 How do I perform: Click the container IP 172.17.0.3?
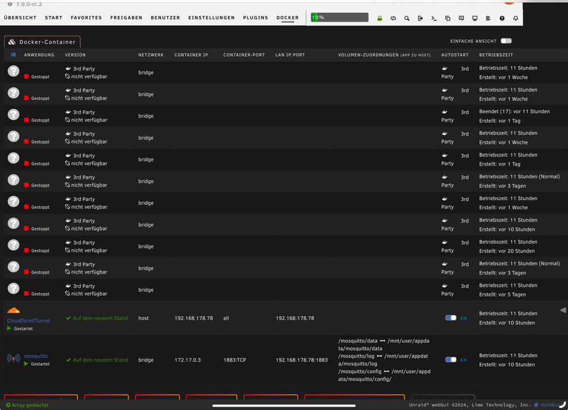(x=187, y=360)
